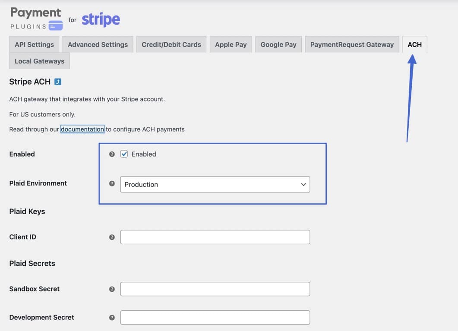Click the Development Secret help icon
Viewport: 458px width, 331px height.
112,318
